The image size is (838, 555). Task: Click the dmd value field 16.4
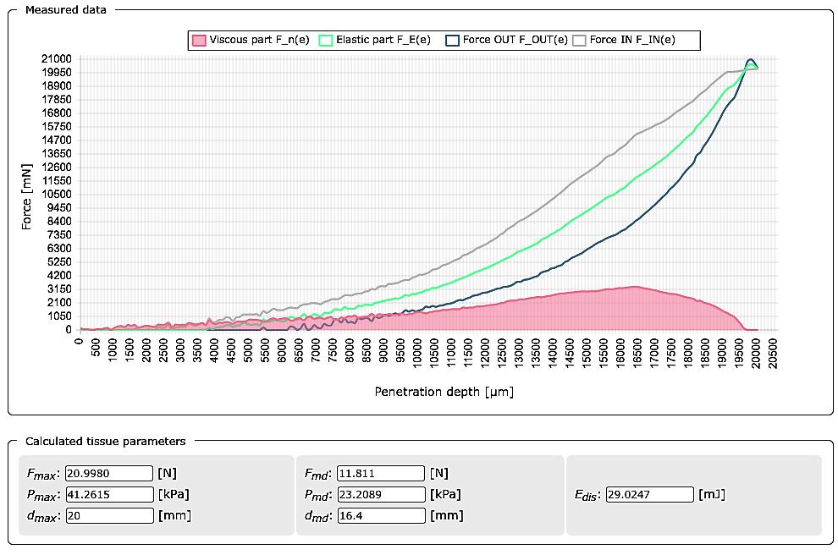(x=381, y=515)
